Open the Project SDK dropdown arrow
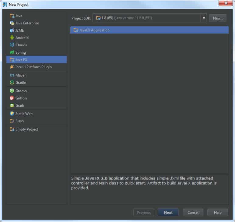The image size is (235, 222). 204,18
